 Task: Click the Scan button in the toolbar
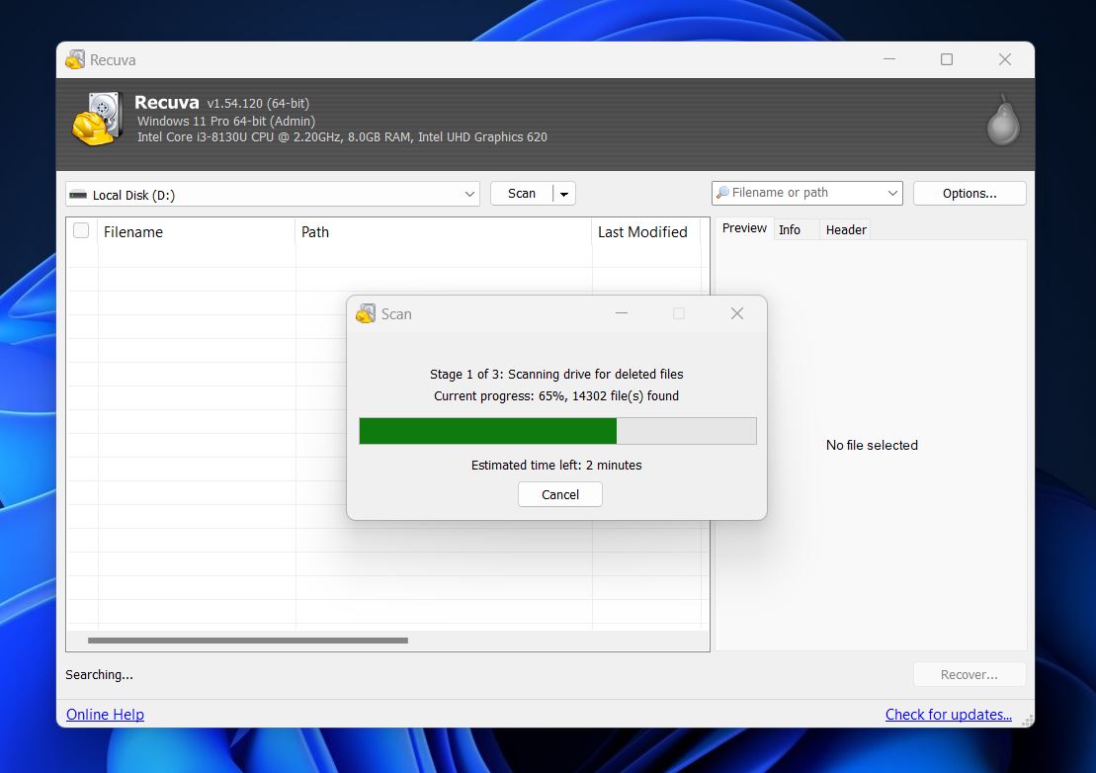tap(522, 194)
